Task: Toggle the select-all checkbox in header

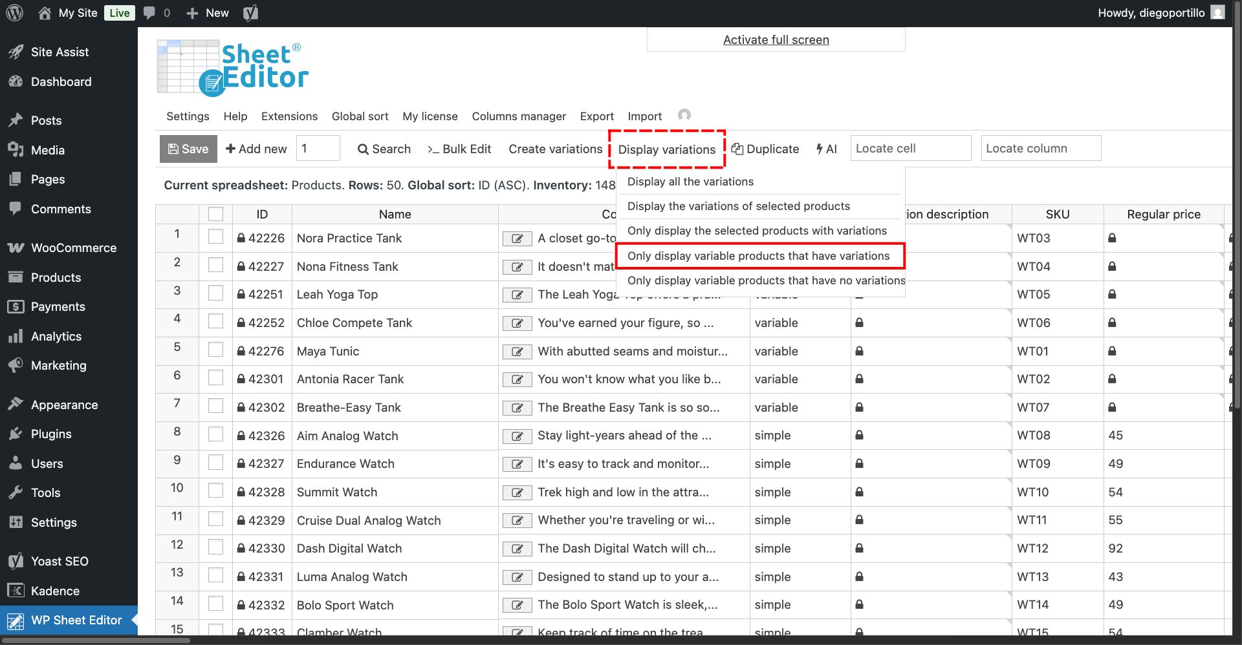Action: 215,214
